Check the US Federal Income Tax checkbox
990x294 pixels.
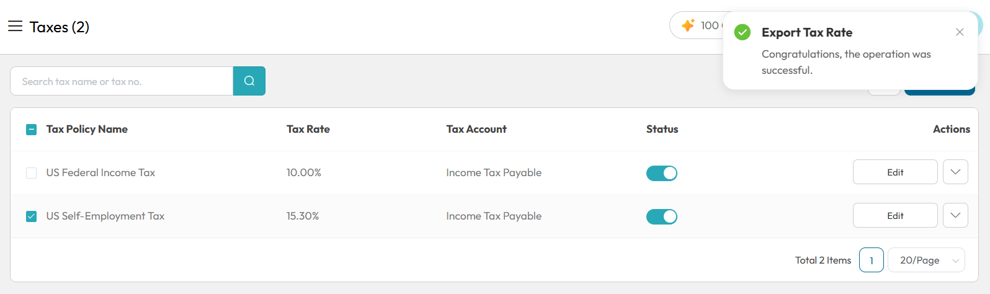32,173
